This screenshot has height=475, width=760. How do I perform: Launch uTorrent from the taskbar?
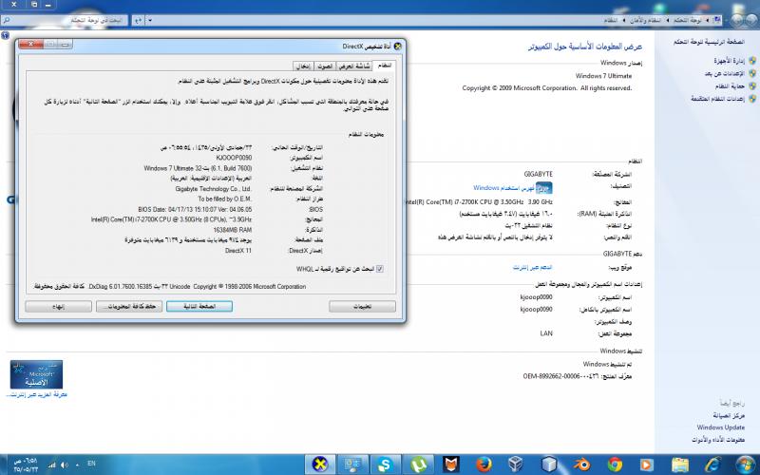(418, 465)
